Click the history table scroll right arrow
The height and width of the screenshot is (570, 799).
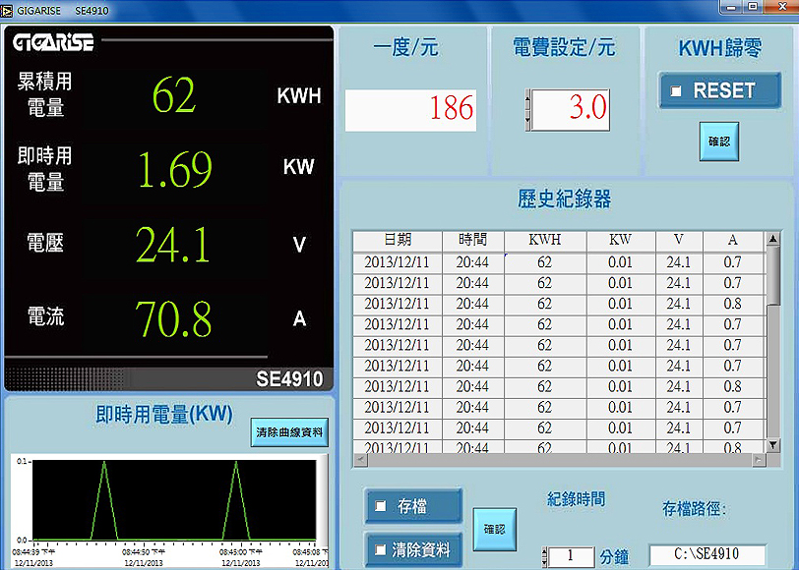pyautogui.click(x=760, y=460)
